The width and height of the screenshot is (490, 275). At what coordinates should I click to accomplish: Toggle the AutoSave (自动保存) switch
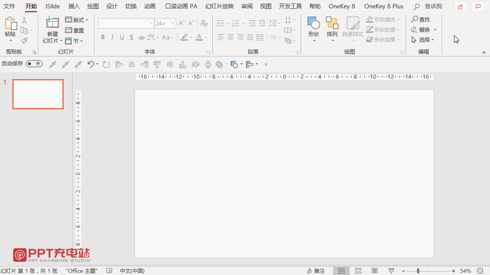pyautogui.click(x=34, y=64)
